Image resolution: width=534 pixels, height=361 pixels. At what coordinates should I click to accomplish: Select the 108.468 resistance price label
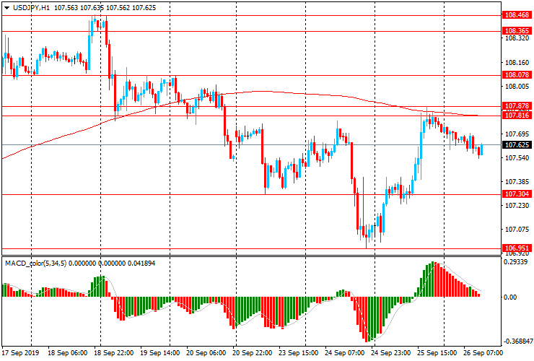pyautogui.click(x=517, y=14)
